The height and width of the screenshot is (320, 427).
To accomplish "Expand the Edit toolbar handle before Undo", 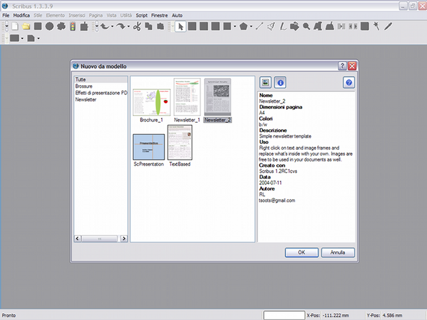I will click(96, 26).
